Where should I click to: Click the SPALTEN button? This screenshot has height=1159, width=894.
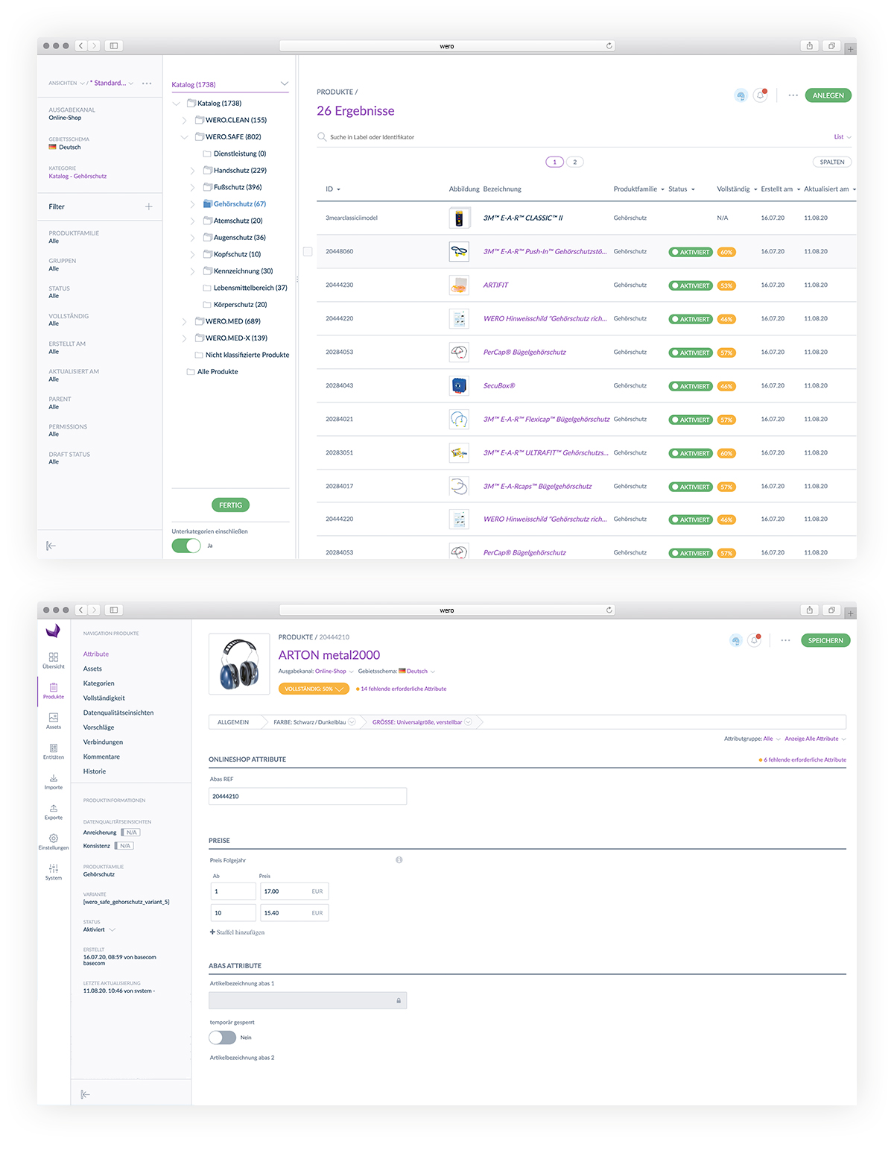(x=832, y=162)
